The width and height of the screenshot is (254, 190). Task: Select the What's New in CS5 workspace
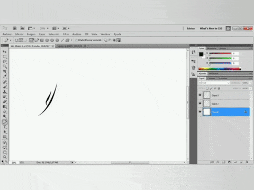pyautogui.click(x=211, y=28)
